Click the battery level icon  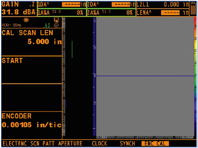[x=193, y=8]
